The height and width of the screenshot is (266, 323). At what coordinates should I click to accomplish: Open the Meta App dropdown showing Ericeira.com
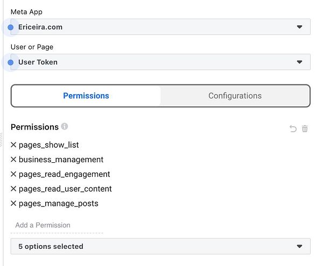tap(160, 27)
